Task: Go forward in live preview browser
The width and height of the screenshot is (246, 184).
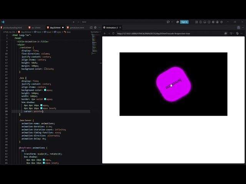Action: pos(109,33)
